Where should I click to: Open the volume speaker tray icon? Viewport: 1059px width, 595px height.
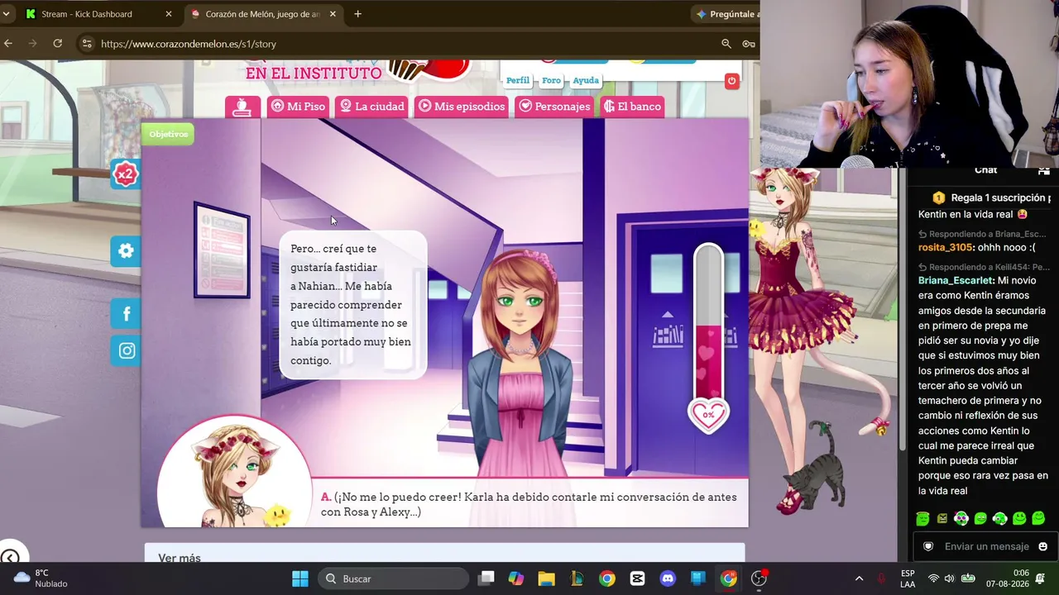click(x=950, y=578)
